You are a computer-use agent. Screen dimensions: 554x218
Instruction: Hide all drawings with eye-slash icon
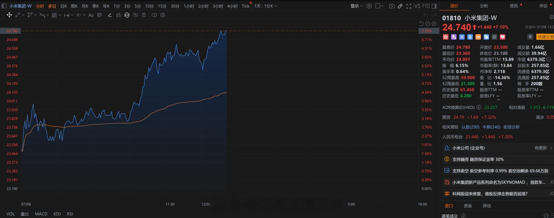[135, 15]
